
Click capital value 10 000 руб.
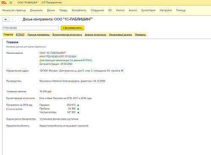tap(46, 91)
